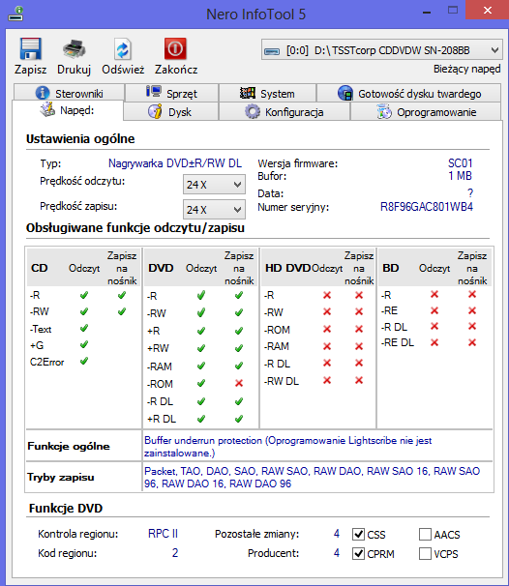Screen dimensions: 509x586
Task: Click the HD DVD column header
Action: click(x=287, y=268)
